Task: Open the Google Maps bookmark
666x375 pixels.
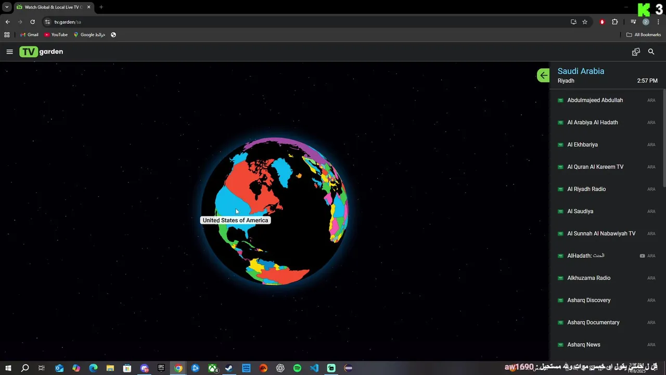Action: (89, 35)
